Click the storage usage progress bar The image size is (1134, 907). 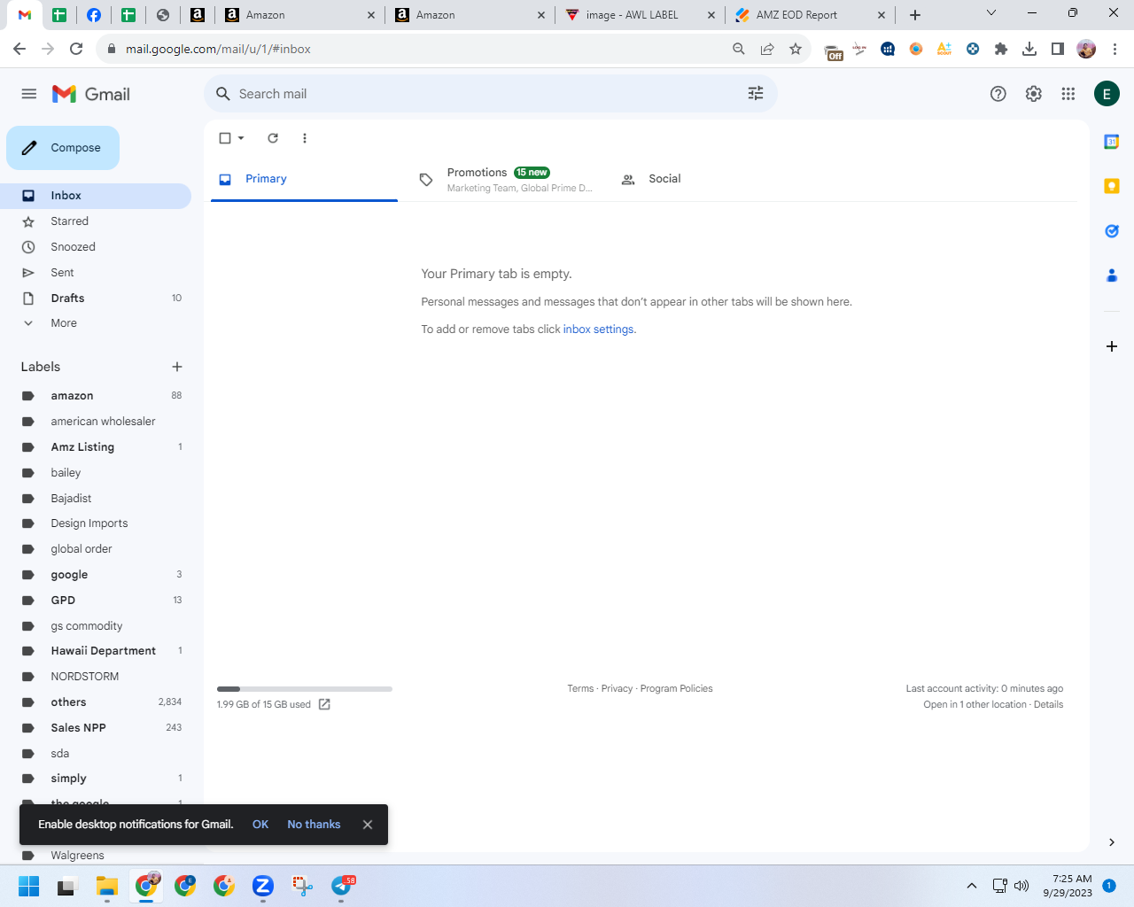(305, 688)
